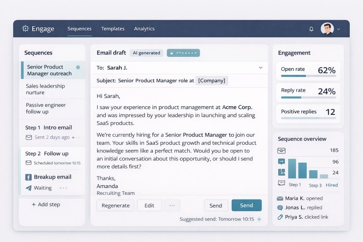Click the envelope icon in Sequence overview

coord(281,151)
